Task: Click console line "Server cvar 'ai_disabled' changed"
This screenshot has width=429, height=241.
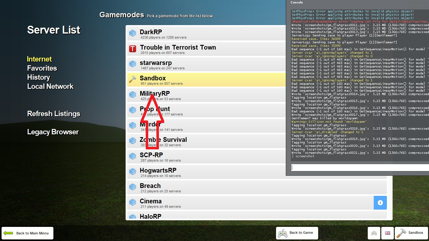Action: (x=327, y=132)
